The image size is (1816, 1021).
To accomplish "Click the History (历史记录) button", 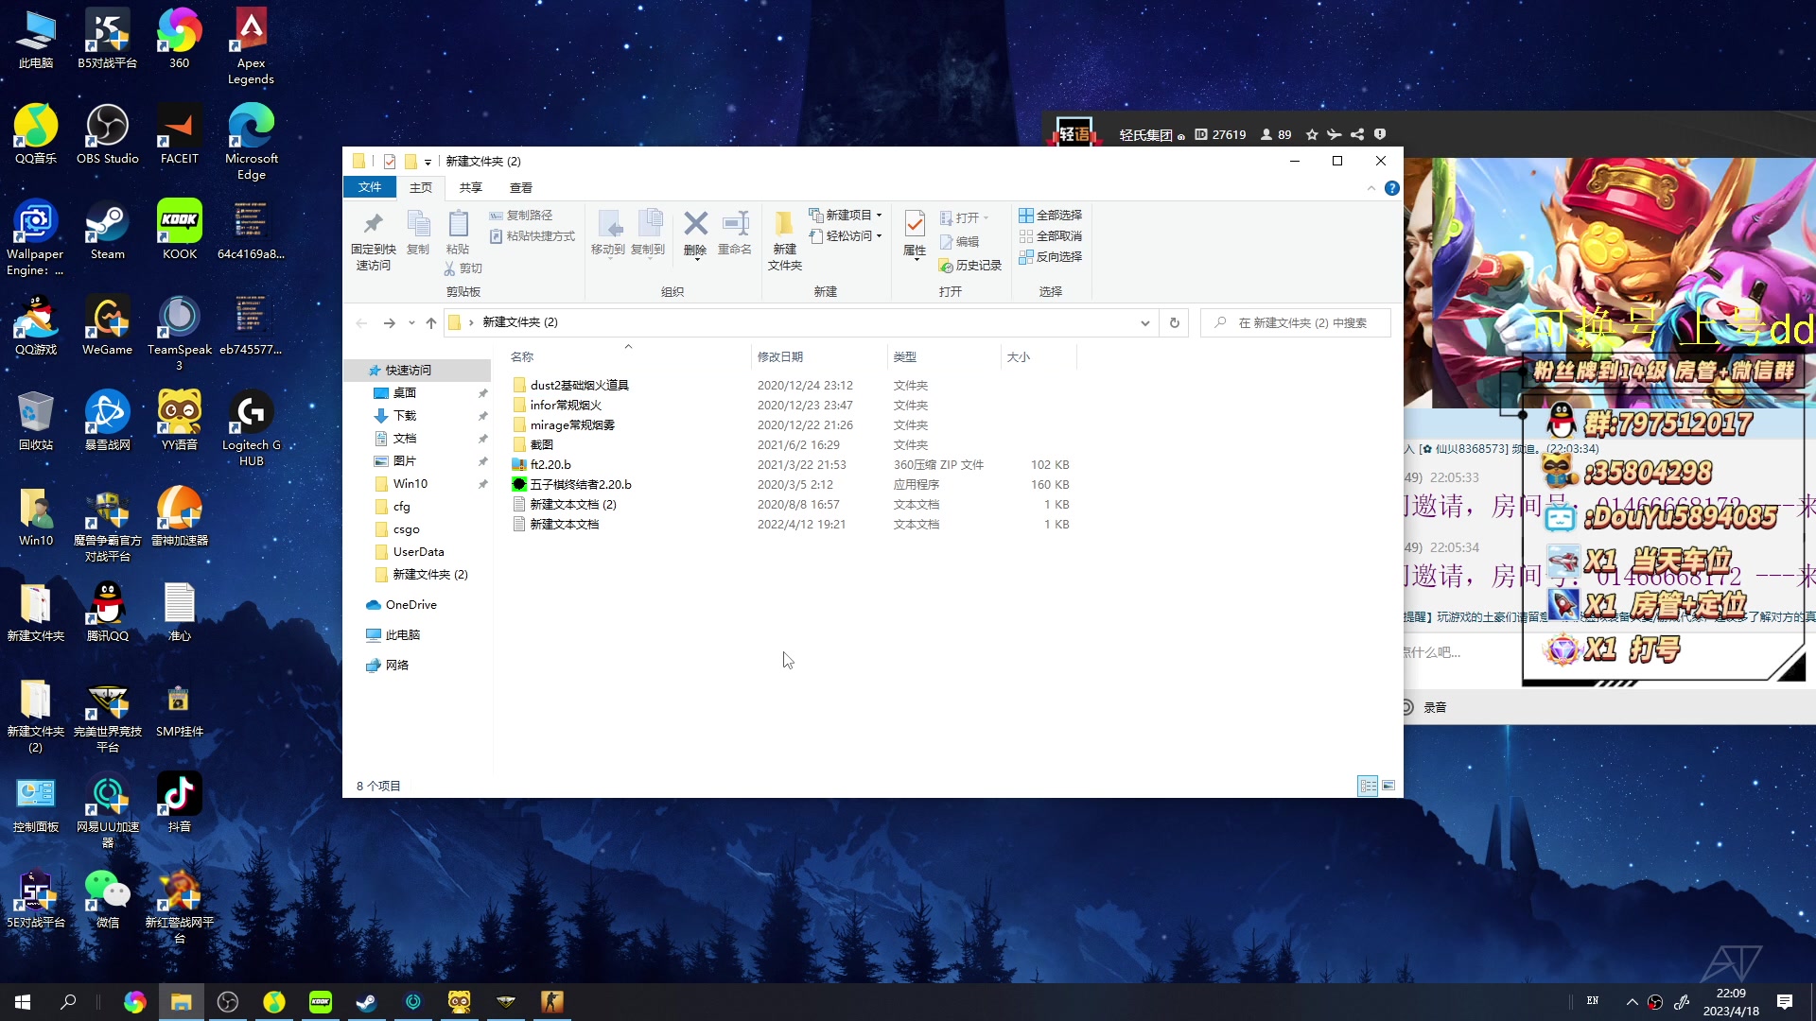I will (970, 266).
